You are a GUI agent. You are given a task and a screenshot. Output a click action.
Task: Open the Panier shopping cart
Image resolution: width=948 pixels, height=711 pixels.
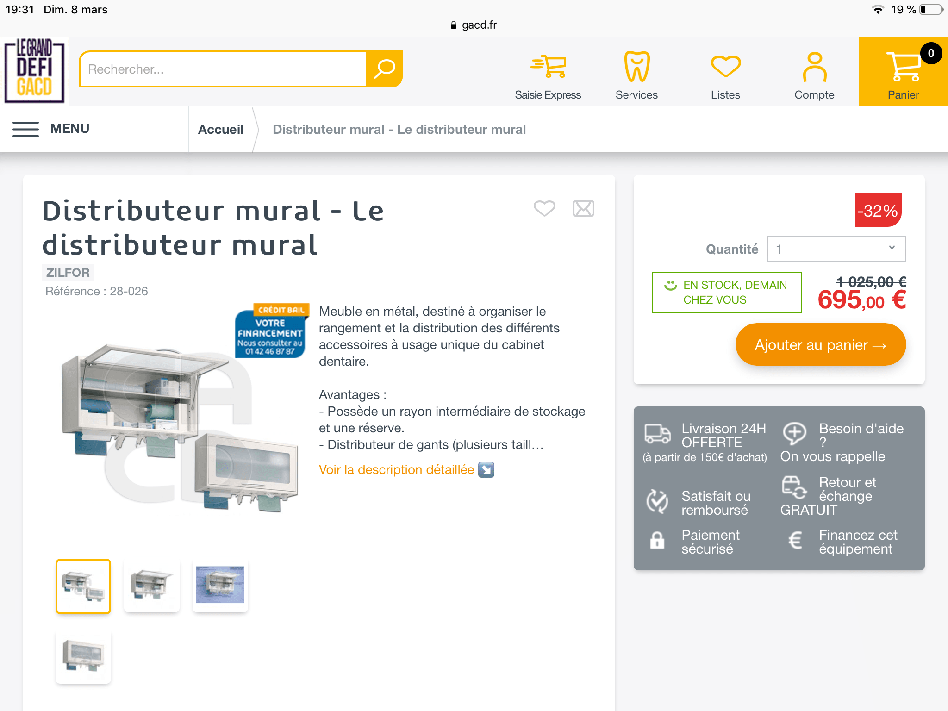pyautogui.click(x=903, y=72)
